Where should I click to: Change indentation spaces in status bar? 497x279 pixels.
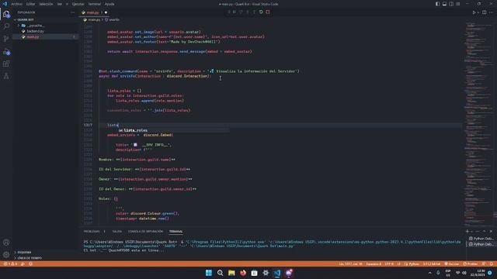[x=374, y=263]
